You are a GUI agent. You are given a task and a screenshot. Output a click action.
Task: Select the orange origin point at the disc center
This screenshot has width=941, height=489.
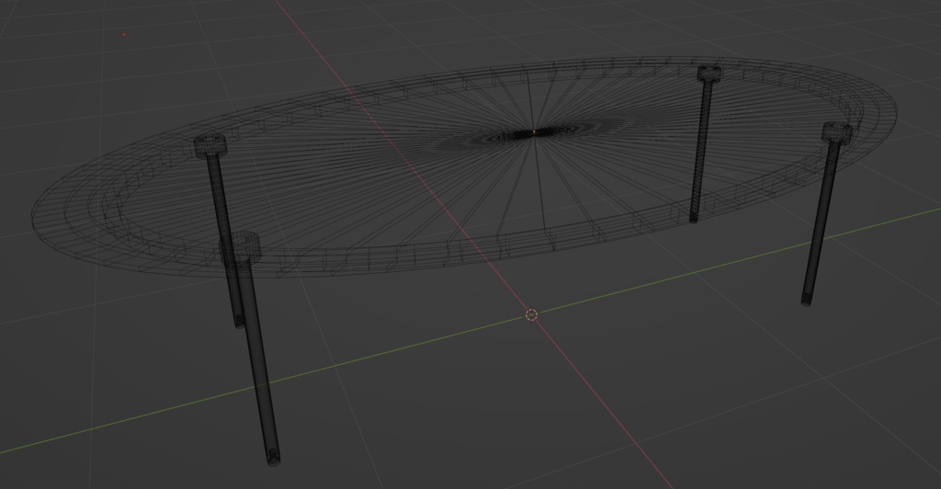534,131
